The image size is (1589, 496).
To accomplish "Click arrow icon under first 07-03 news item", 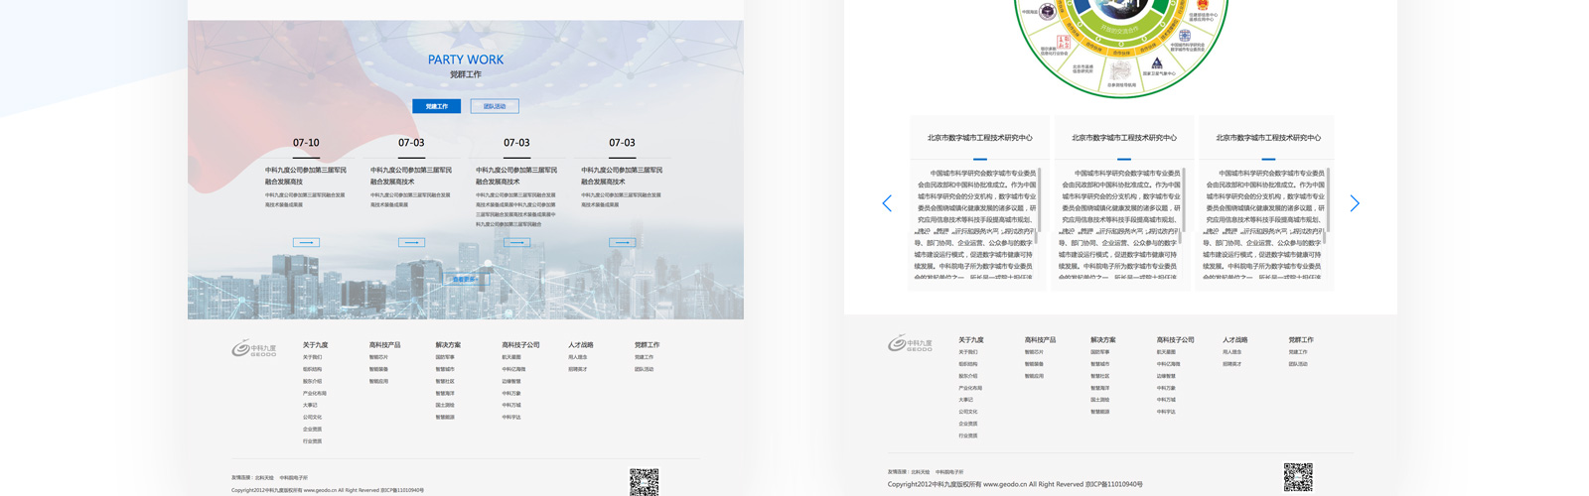I will click(x=411, y=242).
